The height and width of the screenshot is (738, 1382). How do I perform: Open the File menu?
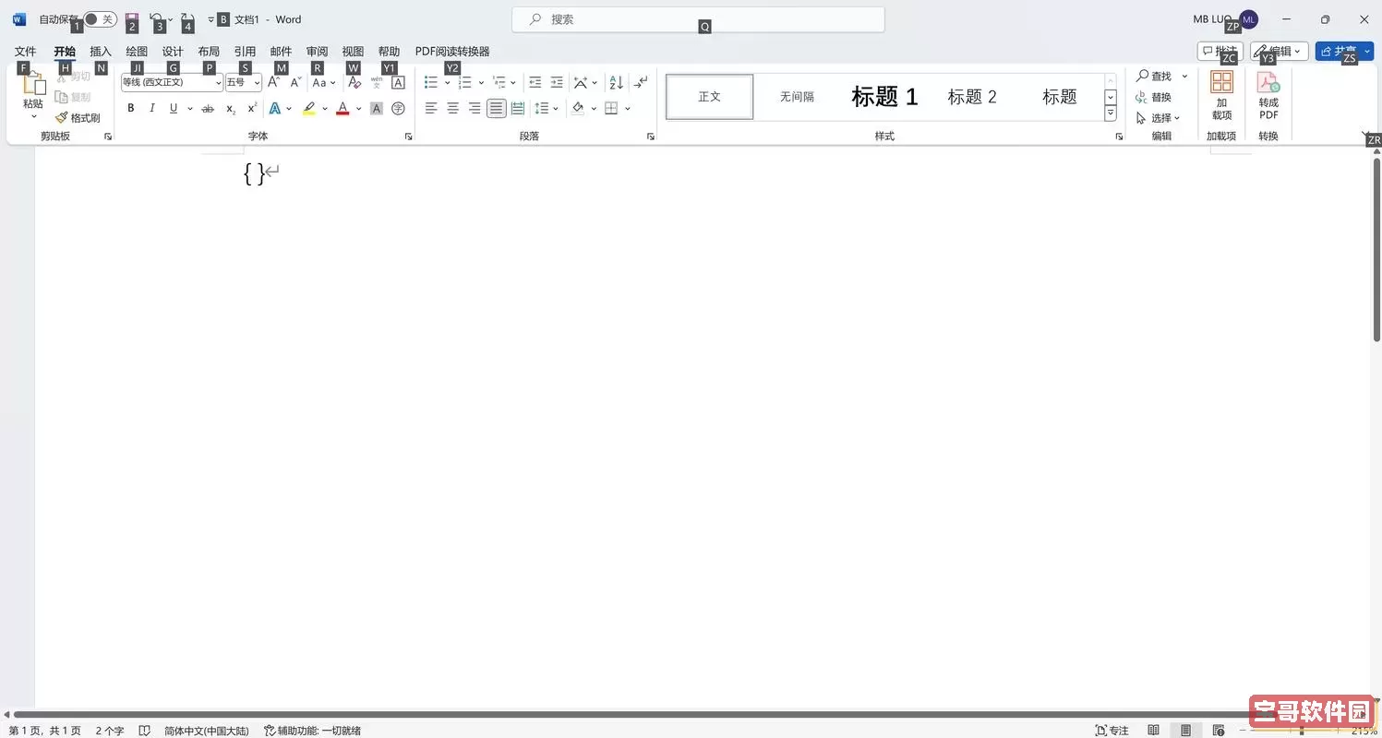[25, 52]
